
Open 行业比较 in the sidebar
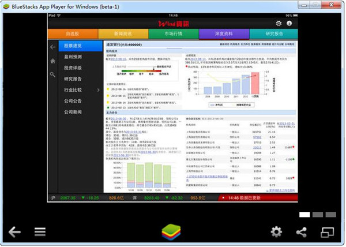[x=81, y=90]
